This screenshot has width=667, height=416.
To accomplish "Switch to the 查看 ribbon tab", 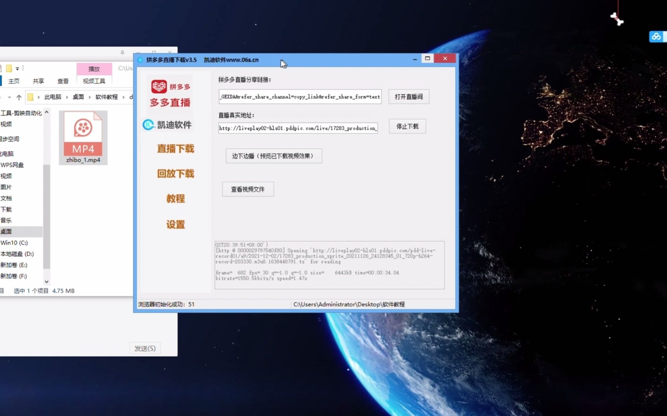I will 63,81.
